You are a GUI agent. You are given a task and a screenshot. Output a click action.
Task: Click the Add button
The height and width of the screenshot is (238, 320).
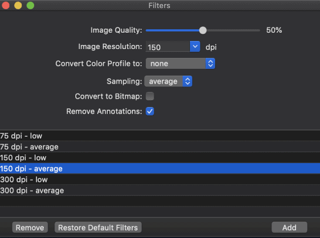click(x=289, y=227)
